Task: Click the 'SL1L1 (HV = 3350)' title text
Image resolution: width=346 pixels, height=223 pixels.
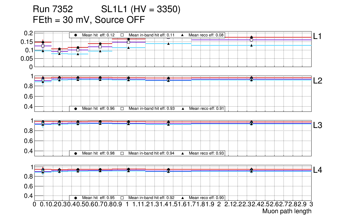Action: 141,10
